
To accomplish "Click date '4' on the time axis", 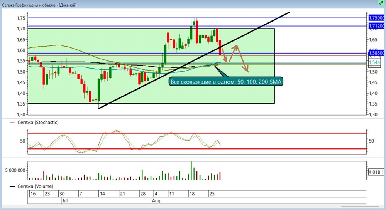I will point(156,194).
